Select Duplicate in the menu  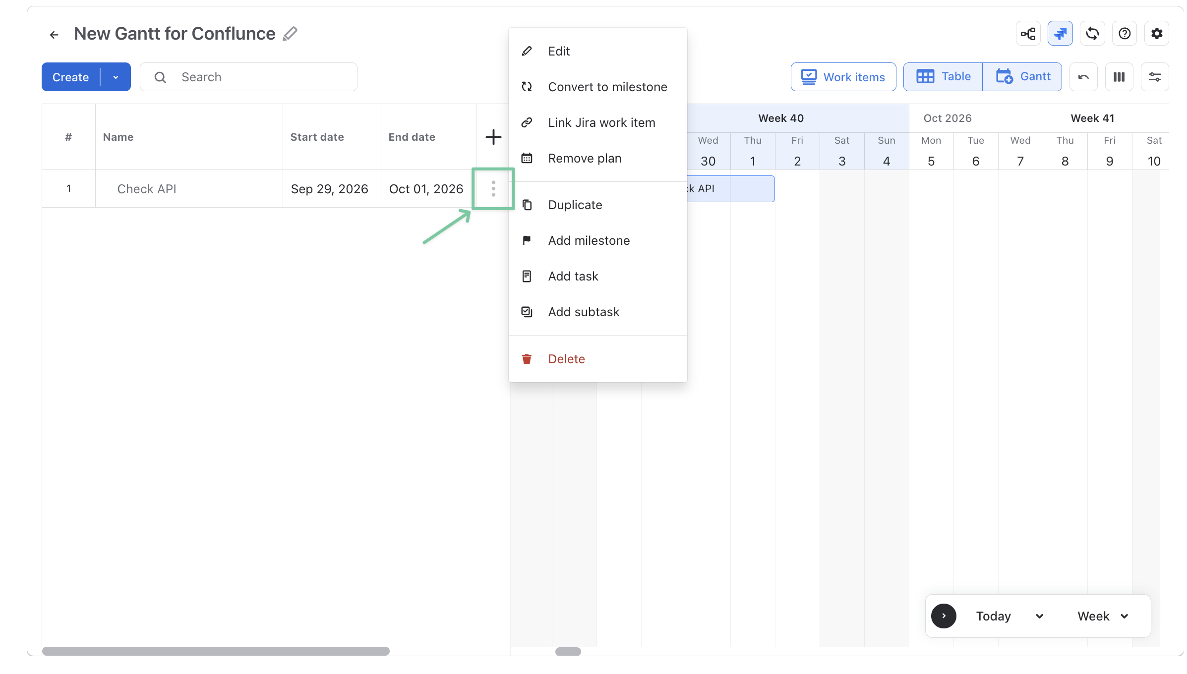[x=598, y=205]
